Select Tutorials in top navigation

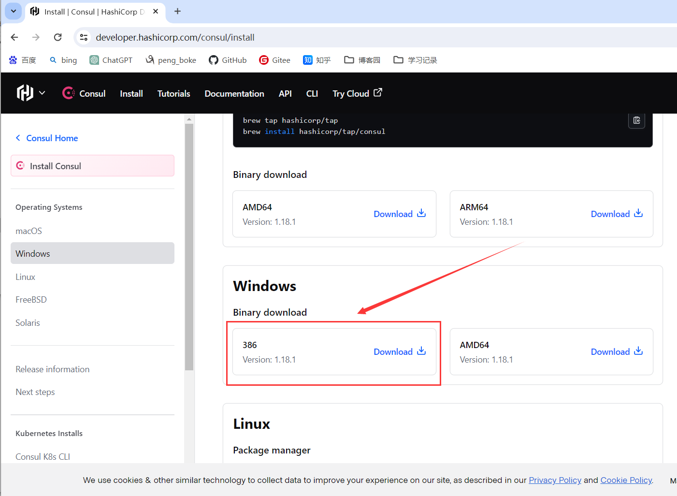point(173,93)
